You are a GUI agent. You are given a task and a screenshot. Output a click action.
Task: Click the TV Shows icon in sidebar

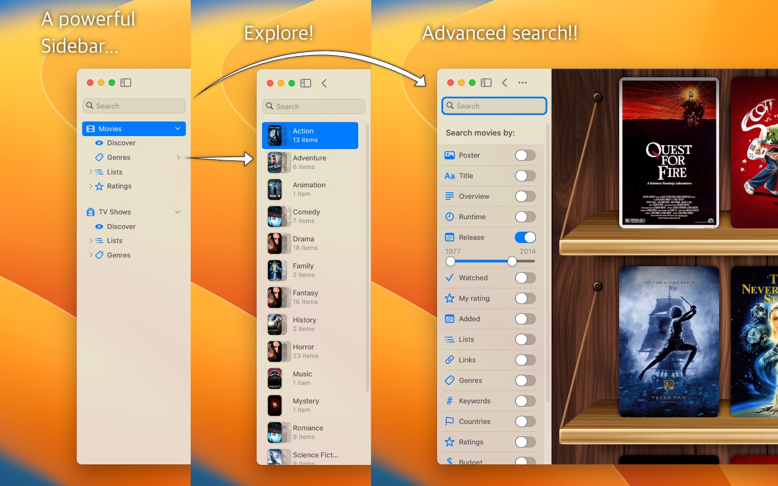(x=91, y=212)
